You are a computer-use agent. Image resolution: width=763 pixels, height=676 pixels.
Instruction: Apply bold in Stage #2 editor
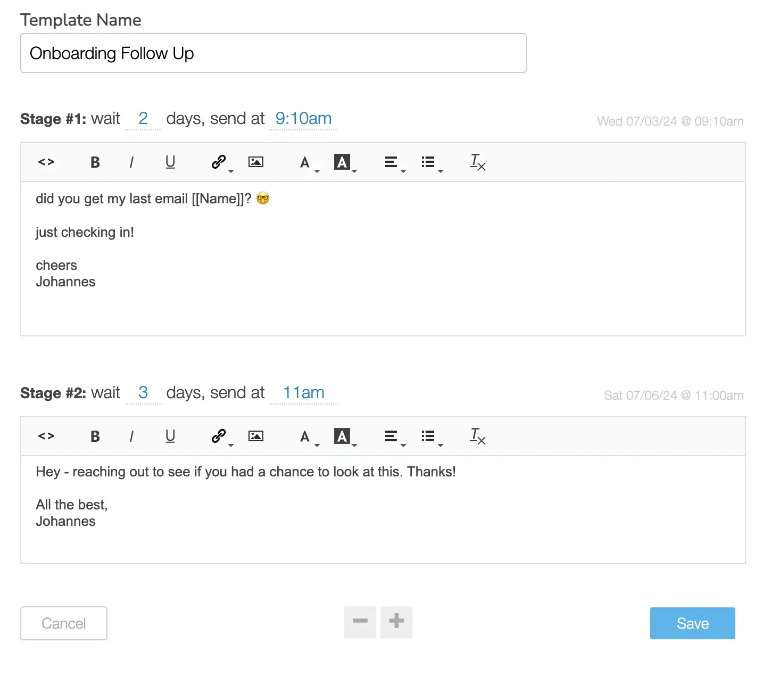pyautogui.click(x=95, y=436)
